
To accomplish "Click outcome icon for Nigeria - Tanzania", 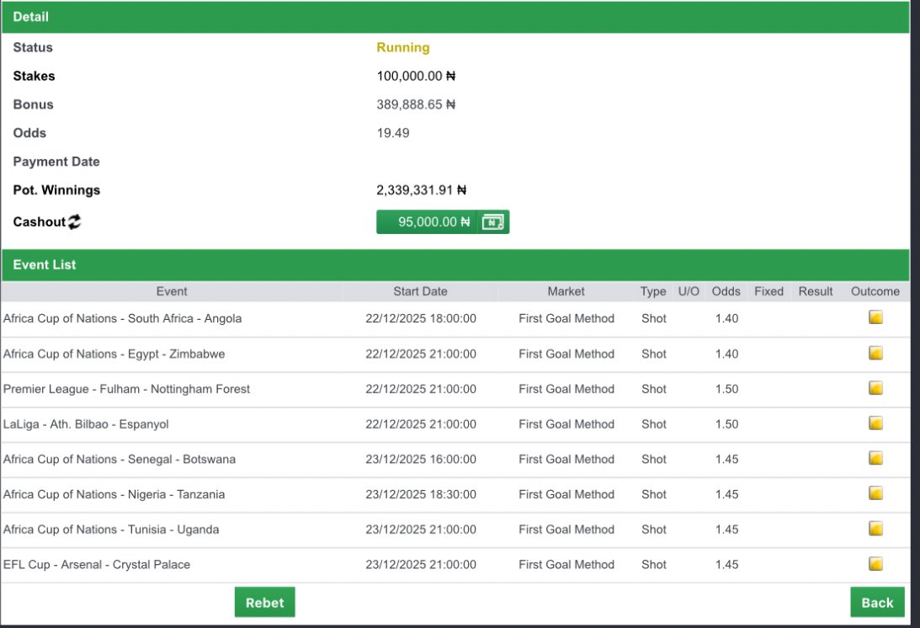I will 875,493.
